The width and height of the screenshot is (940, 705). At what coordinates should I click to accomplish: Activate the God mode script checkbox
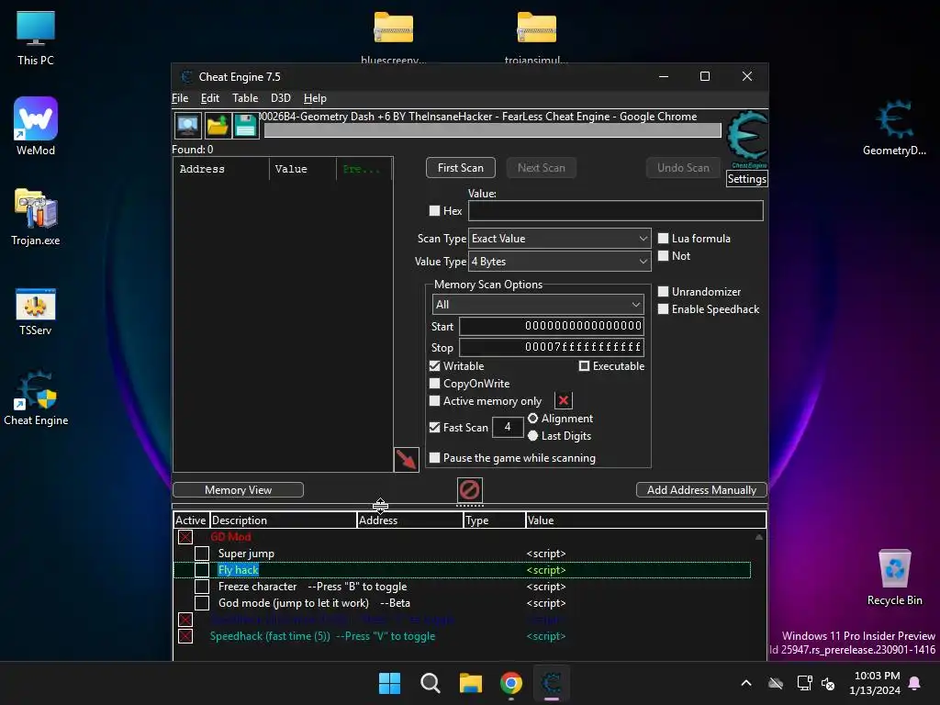point(202,603)
